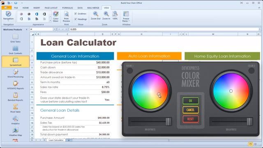Open the Freeze Panes dropdown arrow
The width and height of the screenshot is (263, 148).
pyautogui.click(x=129, y=21)
